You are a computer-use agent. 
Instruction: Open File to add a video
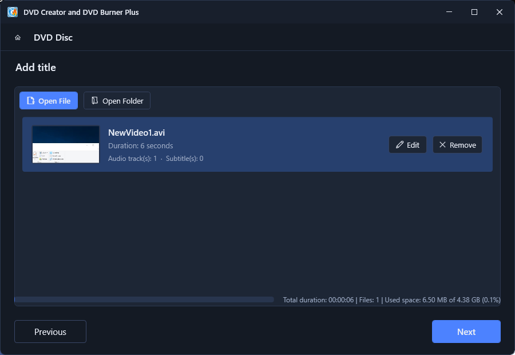click(x=49, y=101)
